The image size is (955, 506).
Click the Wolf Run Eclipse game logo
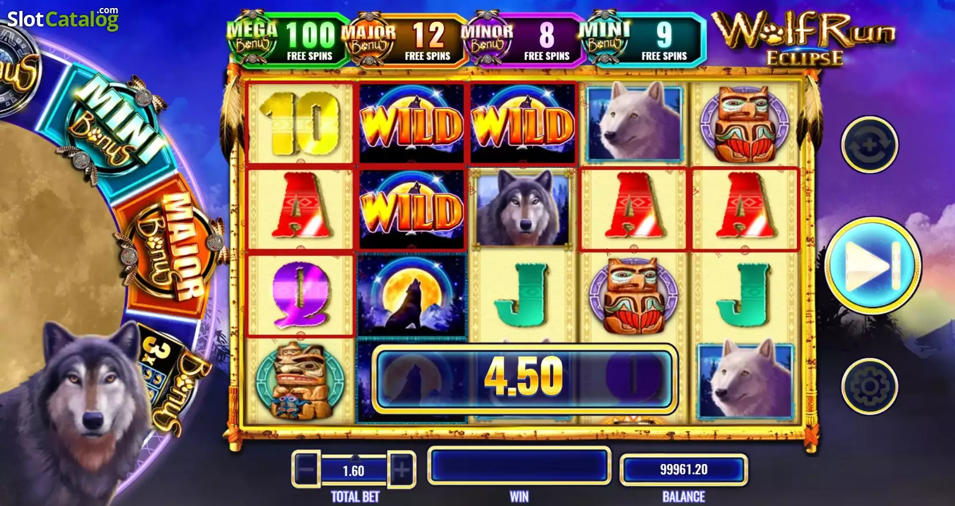(804, 37)
